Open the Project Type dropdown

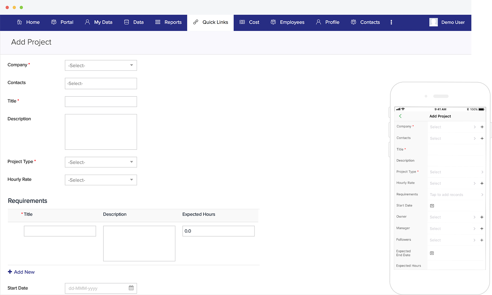click(101, 162)
